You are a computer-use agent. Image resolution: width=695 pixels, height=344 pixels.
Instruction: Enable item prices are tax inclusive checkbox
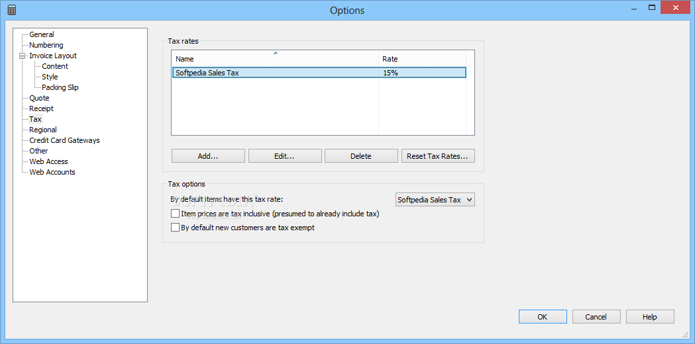tap(175, 214)
